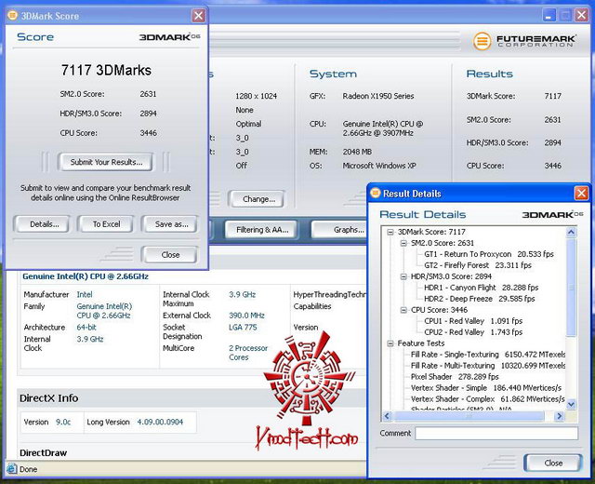The height and width of the screenshot is (484, 595).
Task: Click the horizontal scrollbar right arrow in Result Details
Action: click(559, 416)
